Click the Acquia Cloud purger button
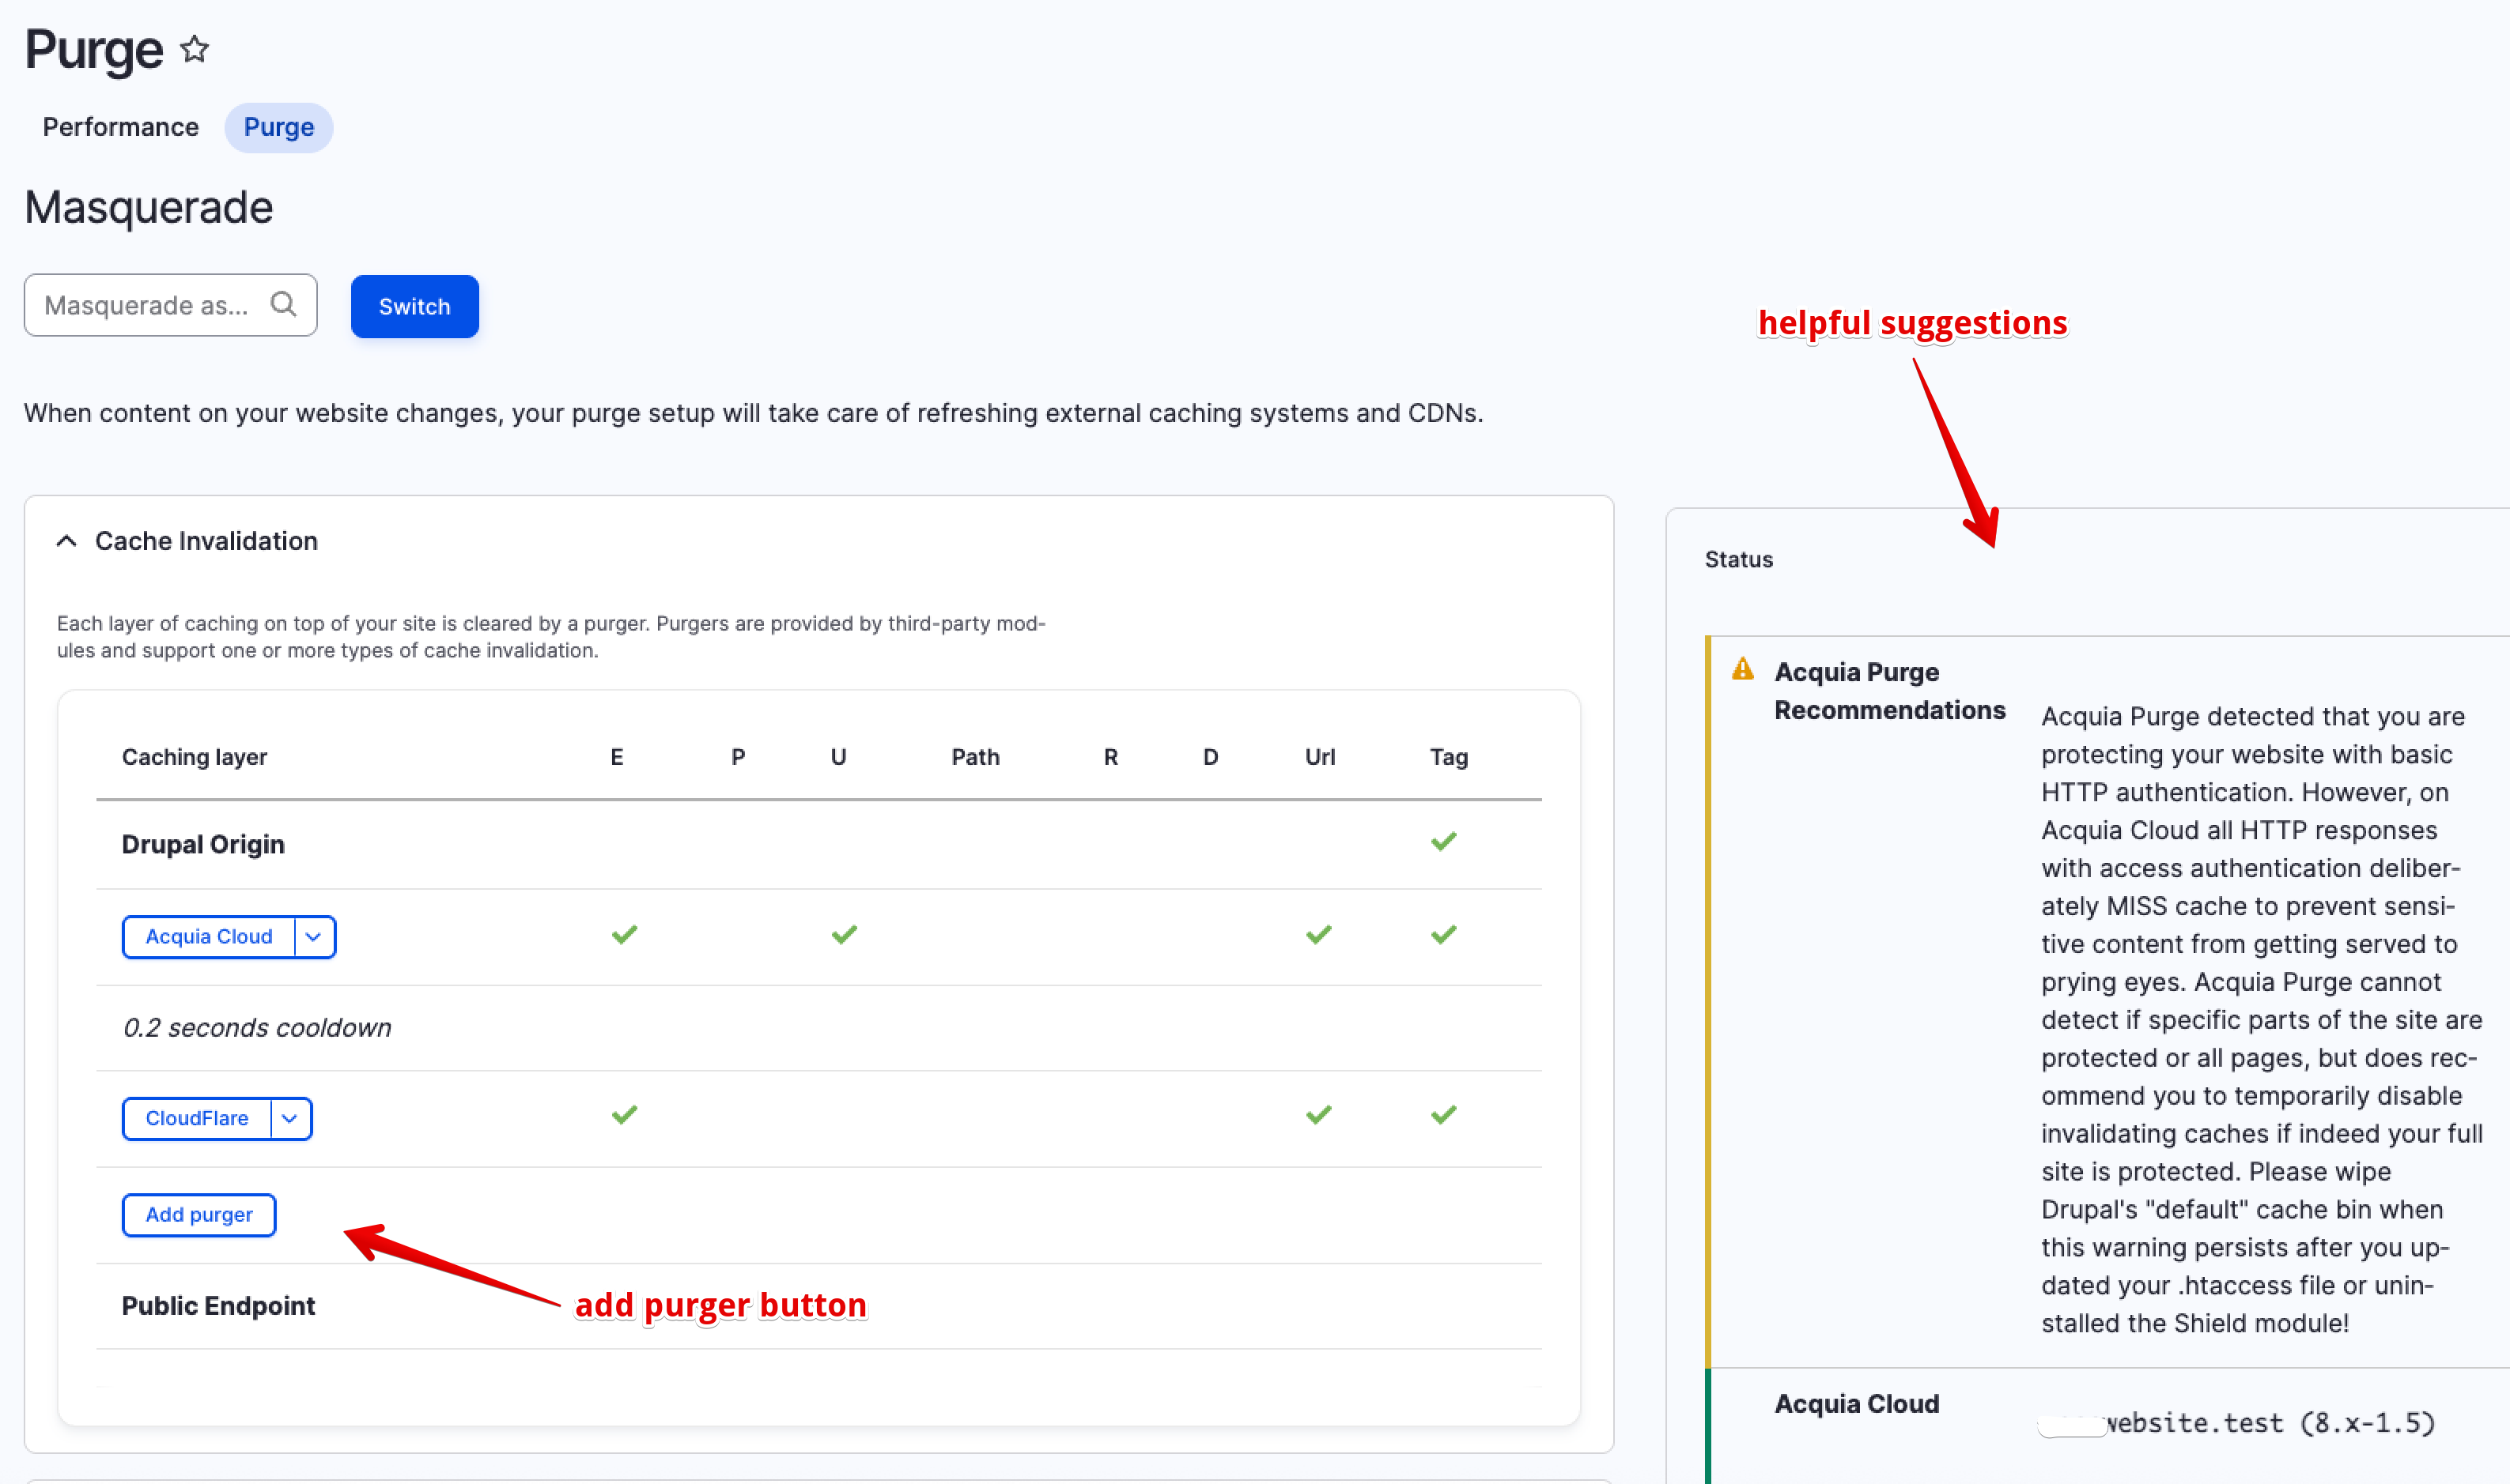Image resolution: width=2510 pixels, height=1484 pixels. tap(208, 937)
